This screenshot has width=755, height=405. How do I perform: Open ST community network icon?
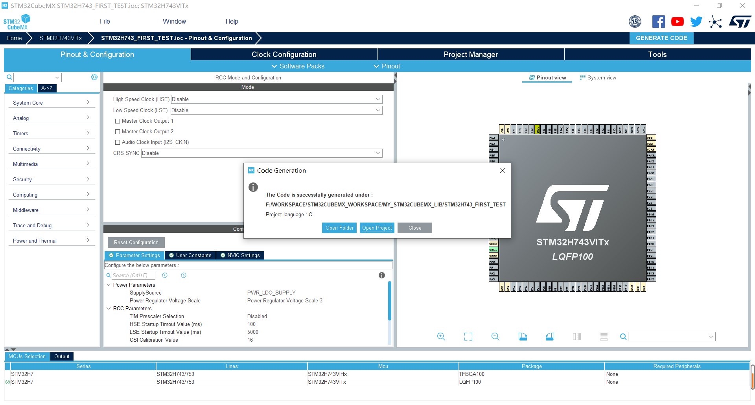point(715,22)
